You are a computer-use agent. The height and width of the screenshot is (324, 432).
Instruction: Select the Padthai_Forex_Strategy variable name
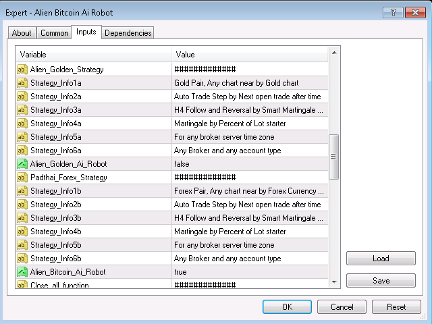(x=69, y=178)
